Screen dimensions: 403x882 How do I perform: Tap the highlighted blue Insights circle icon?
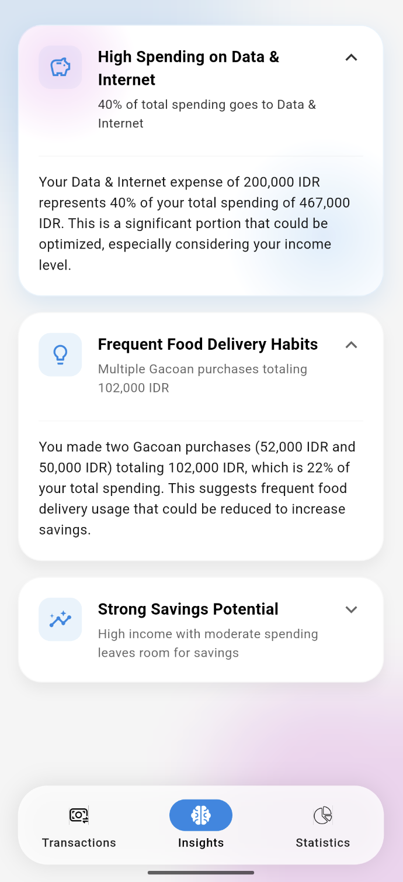(201, 815)
